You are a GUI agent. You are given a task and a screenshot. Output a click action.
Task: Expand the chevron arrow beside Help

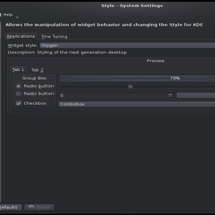pyautogui.click(x=17, y=17)
